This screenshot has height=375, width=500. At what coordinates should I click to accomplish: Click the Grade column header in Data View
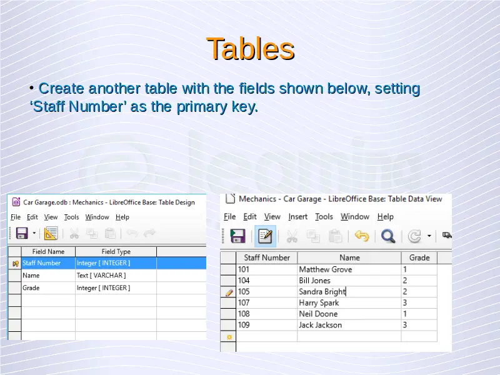419,257
